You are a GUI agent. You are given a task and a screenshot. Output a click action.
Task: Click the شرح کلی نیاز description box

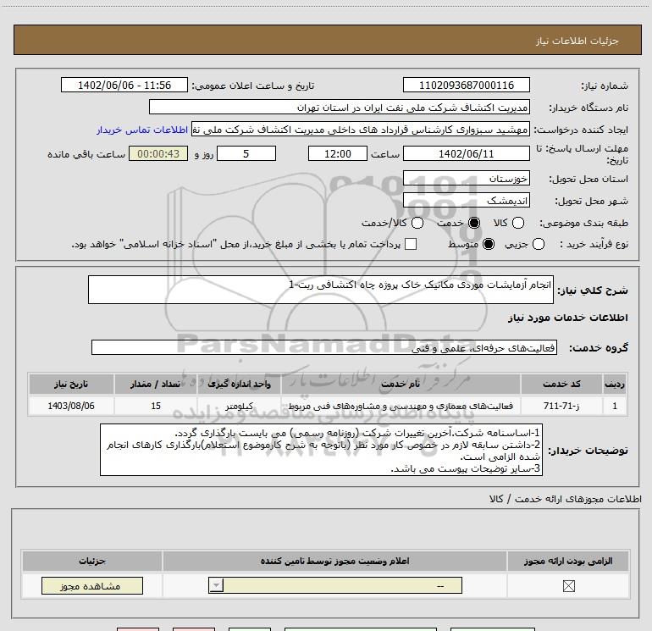(x=321, y=290)
